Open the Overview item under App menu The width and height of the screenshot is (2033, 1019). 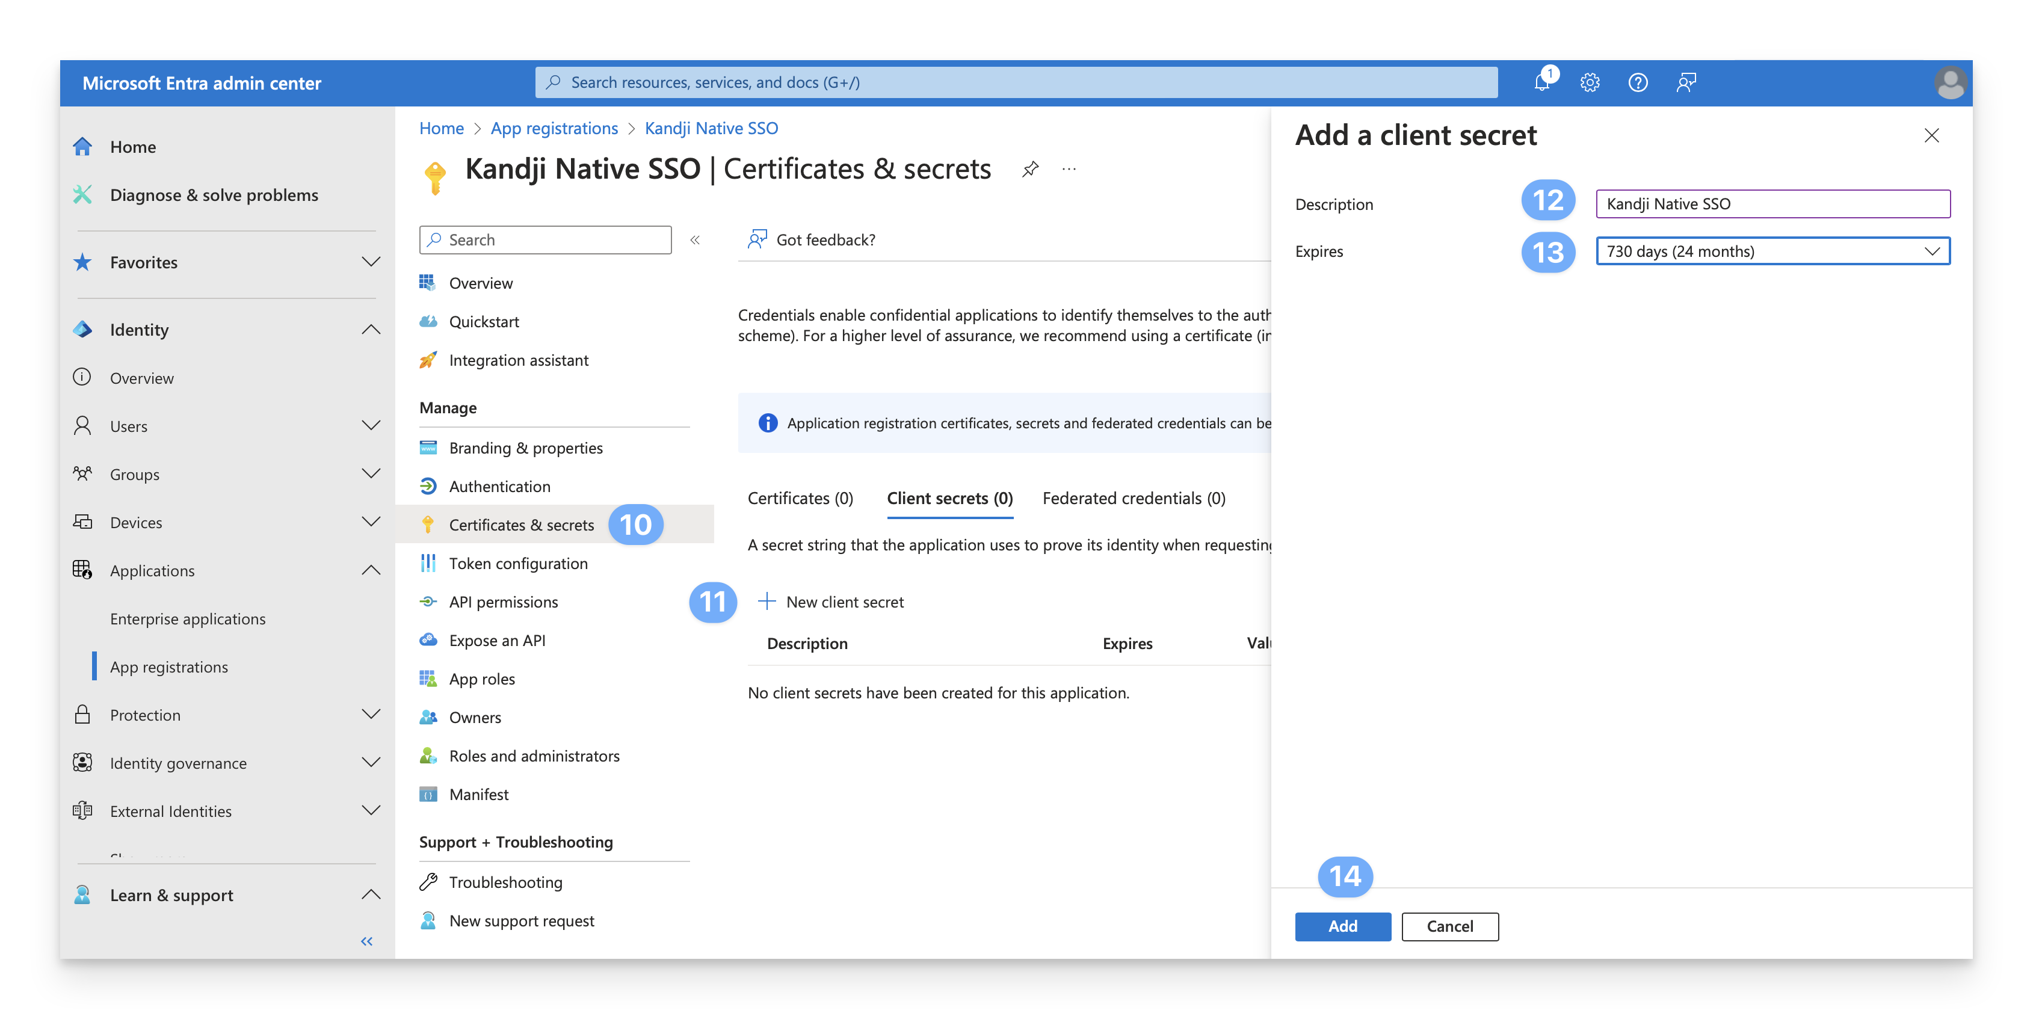(481, 283)
